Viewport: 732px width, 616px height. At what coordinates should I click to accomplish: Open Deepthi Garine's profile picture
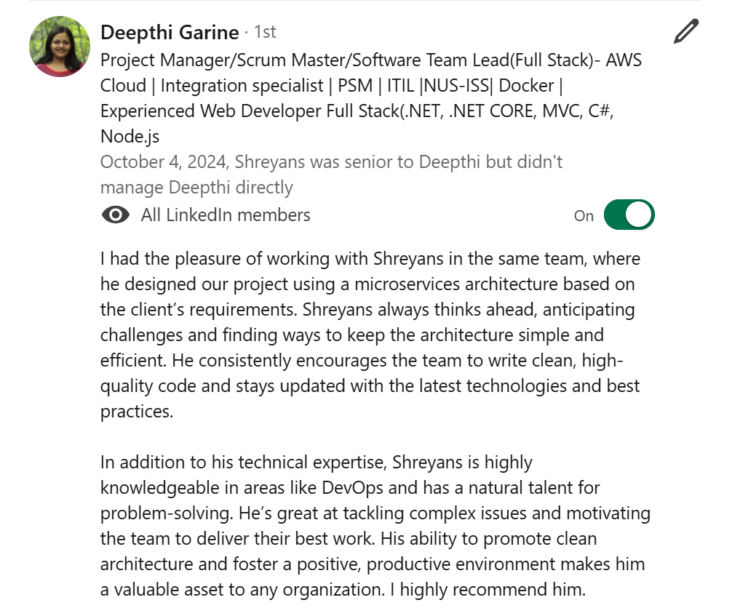tap(59, 46)
